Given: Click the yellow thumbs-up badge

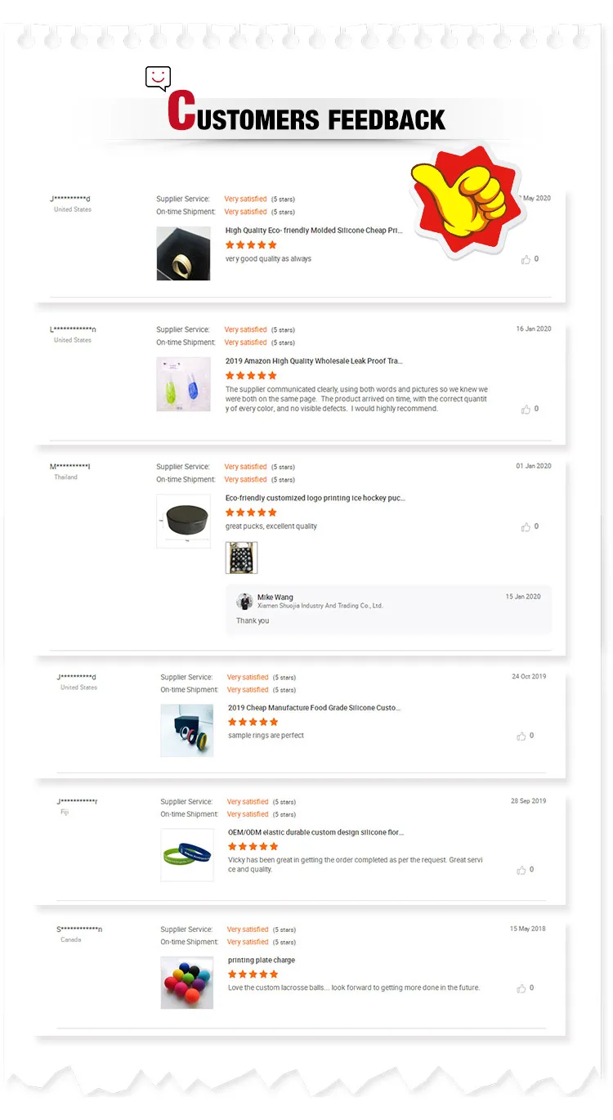Looking at the screenshot, I should (463, 200).
